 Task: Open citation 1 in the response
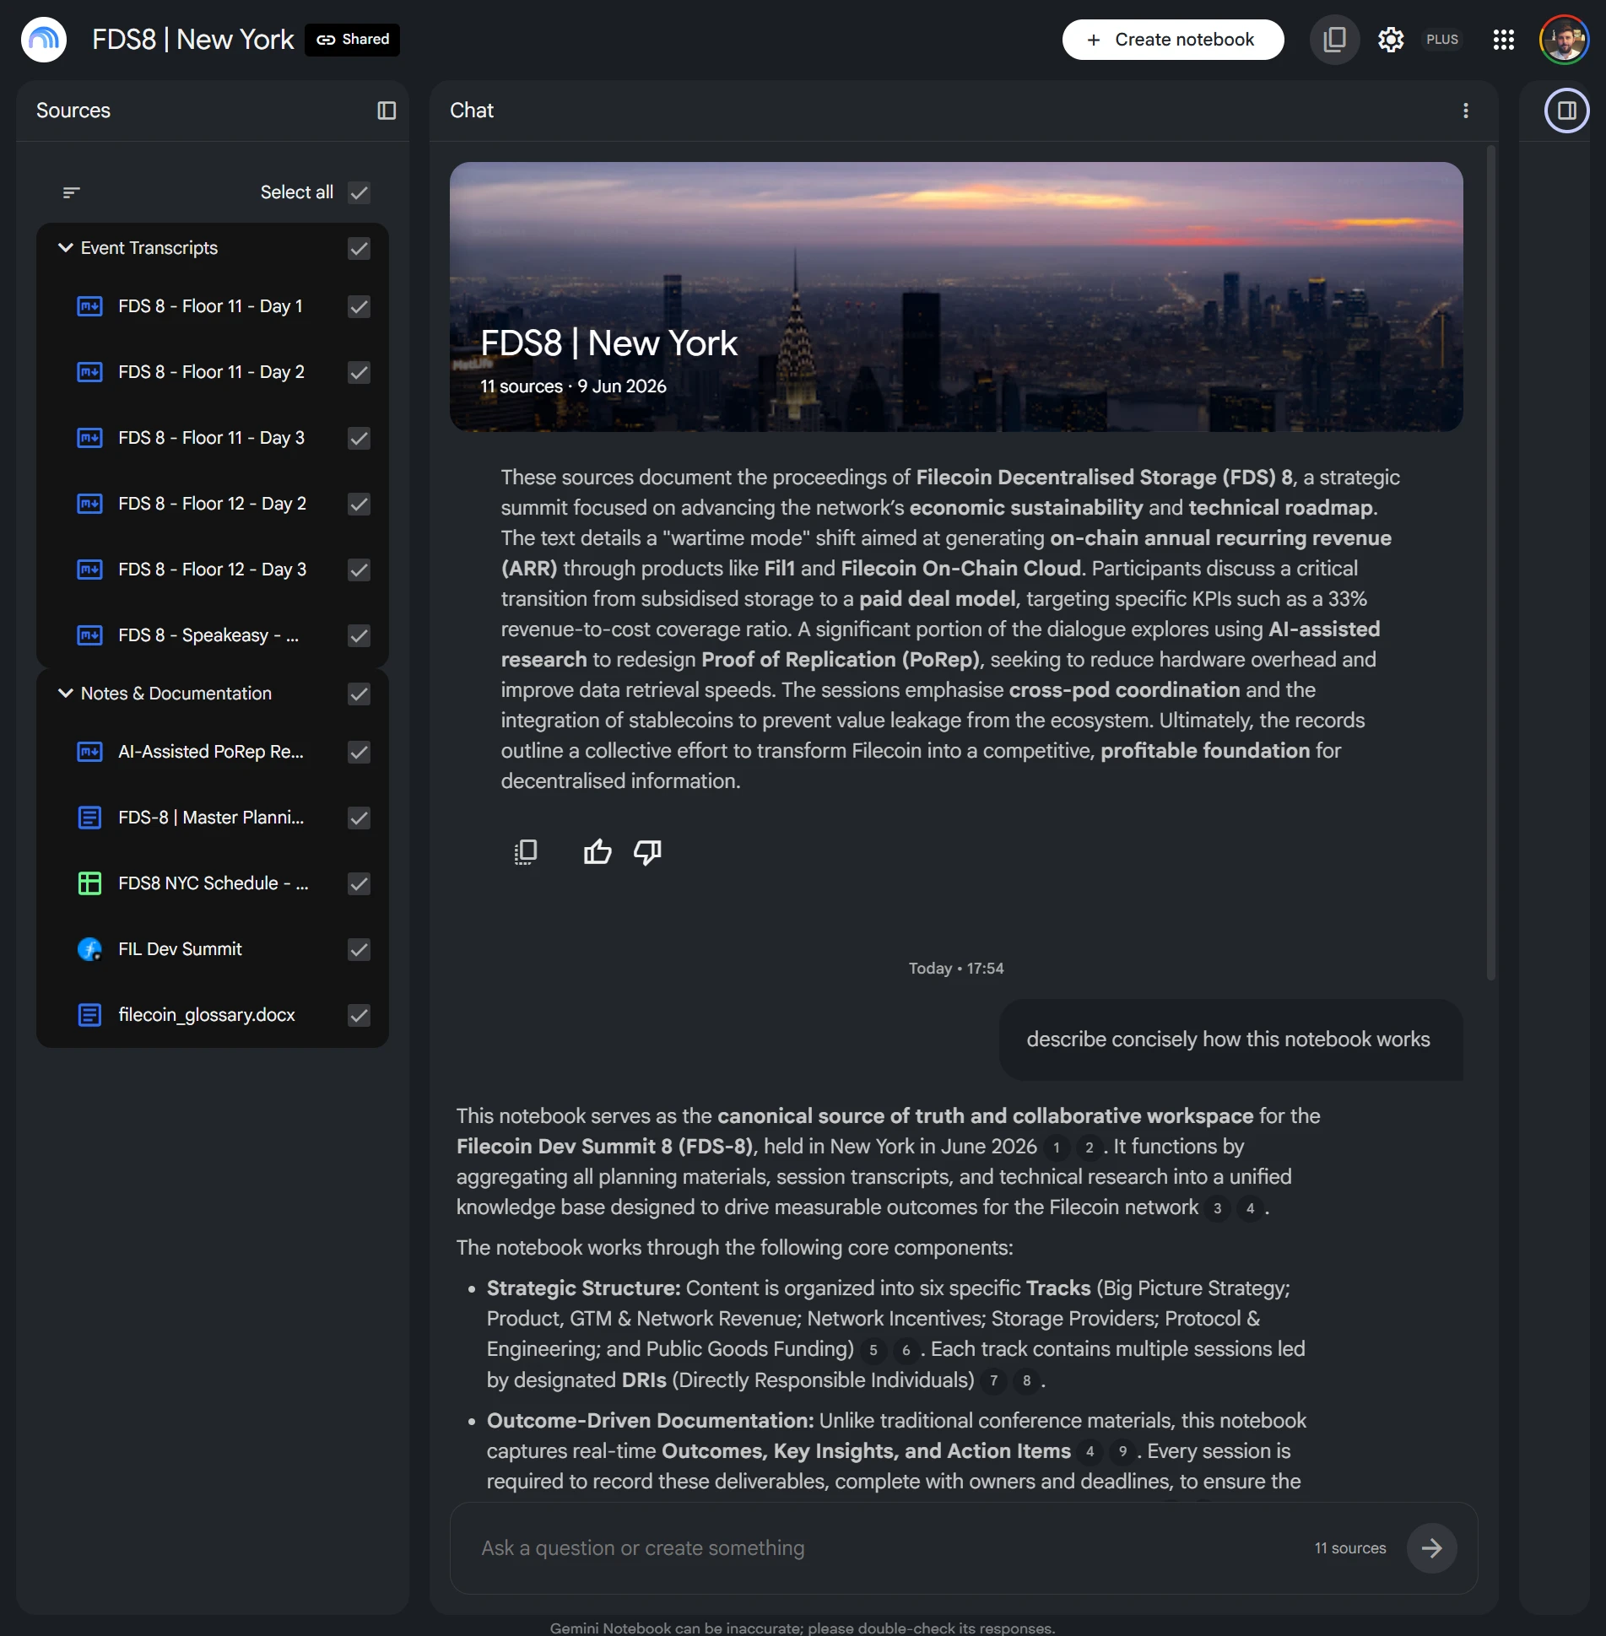click(1056, 1147)
